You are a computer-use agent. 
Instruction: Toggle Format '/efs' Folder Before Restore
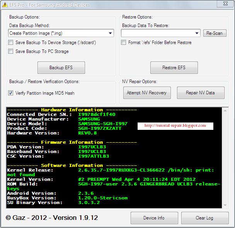pyautogui.click(x=124, y=43)
